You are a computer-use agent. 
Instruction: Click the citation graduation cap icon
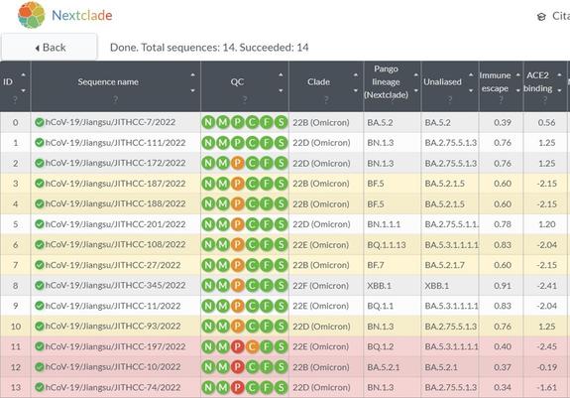point(541,16)
